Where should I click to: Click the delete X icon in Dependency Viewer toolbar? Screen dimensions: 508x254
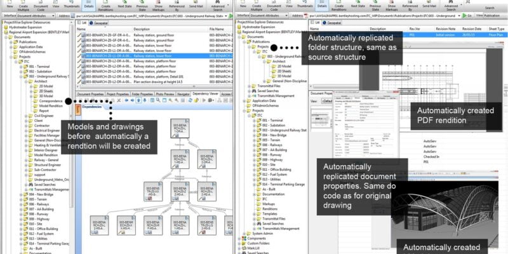click(x=119, y=100)
